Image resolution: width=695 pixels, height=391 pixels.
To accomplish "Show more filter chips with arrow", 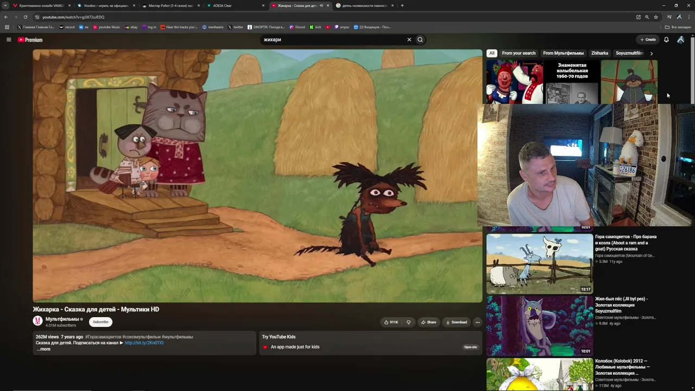I will pos(652,53).
